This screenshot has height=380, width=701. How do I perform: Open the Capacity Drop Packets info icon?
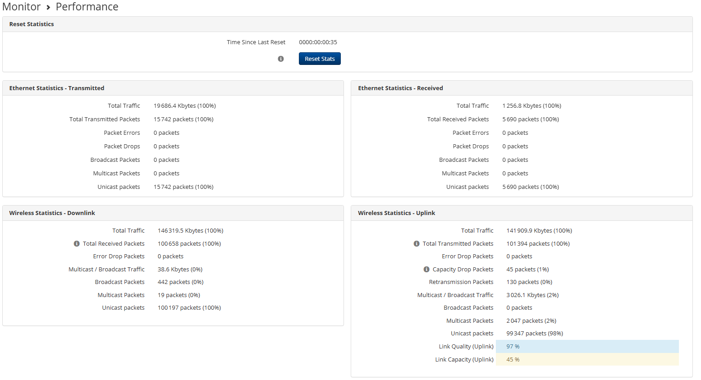(x=426, y=270)
